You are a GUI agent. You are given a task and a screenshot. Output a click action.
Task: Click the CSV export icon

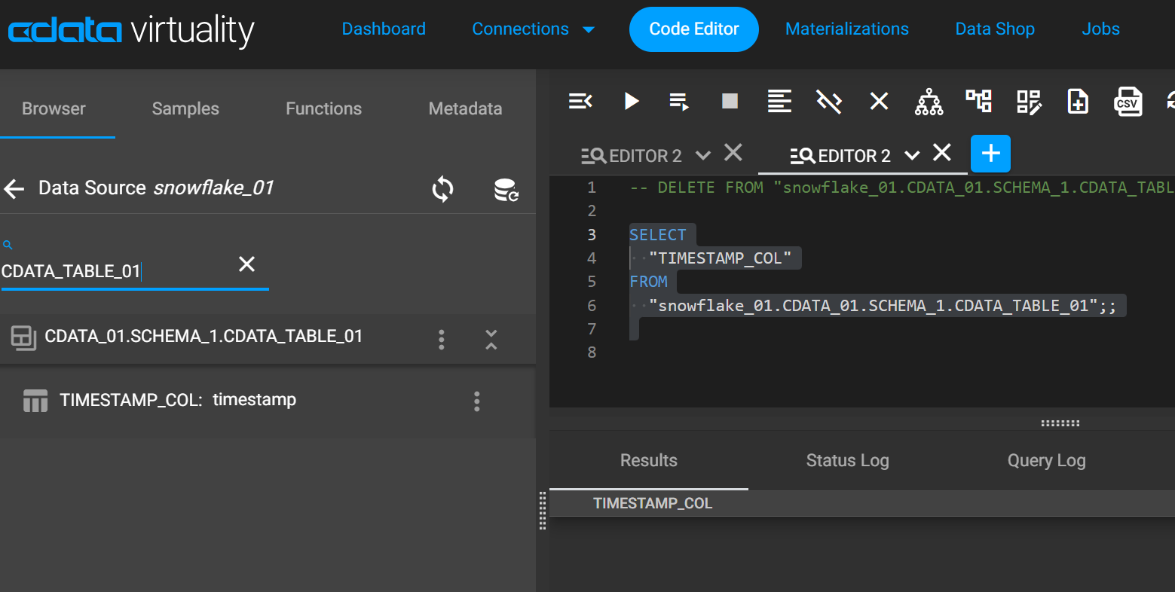(1128, 102)
